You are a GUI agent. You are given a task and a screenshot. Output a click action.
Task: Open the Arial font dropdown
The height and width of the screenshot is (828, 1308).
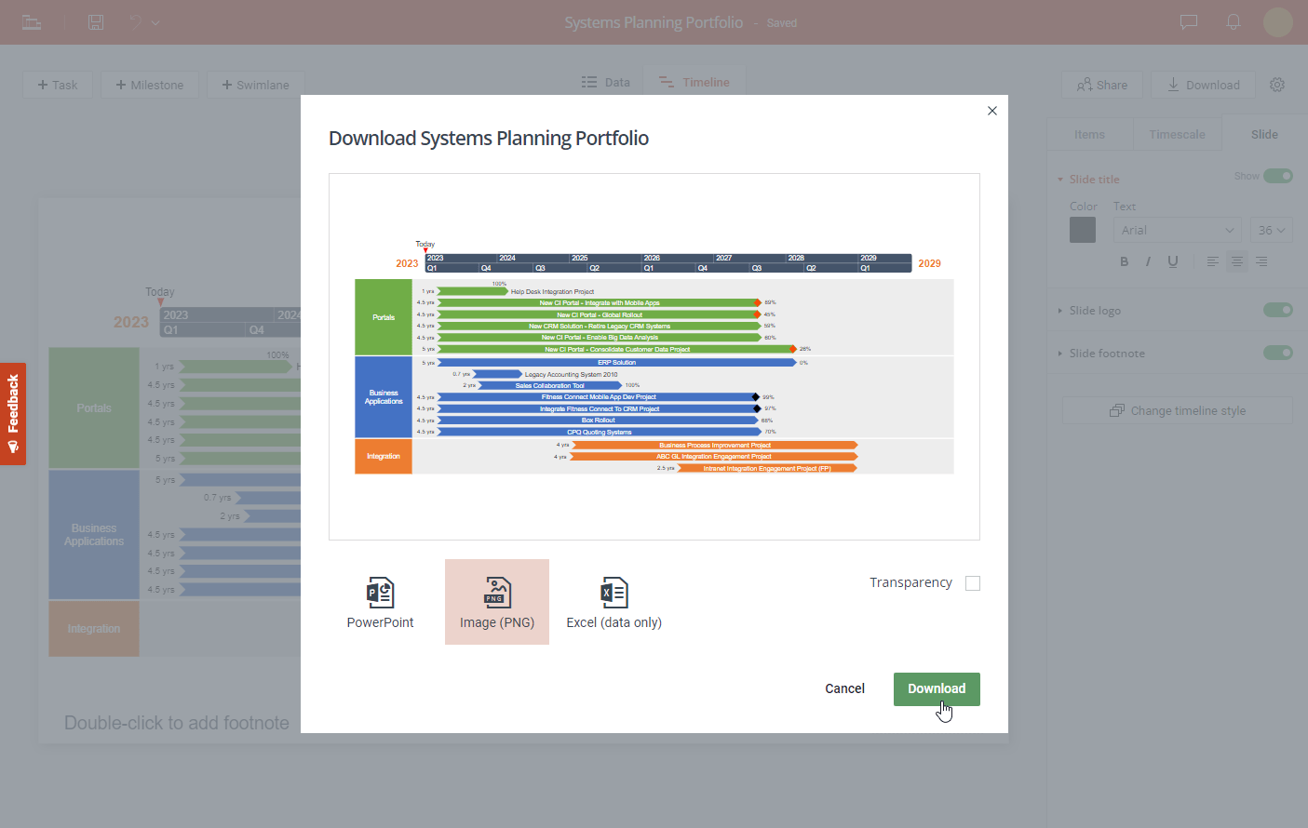click(x=1177, y=229)
